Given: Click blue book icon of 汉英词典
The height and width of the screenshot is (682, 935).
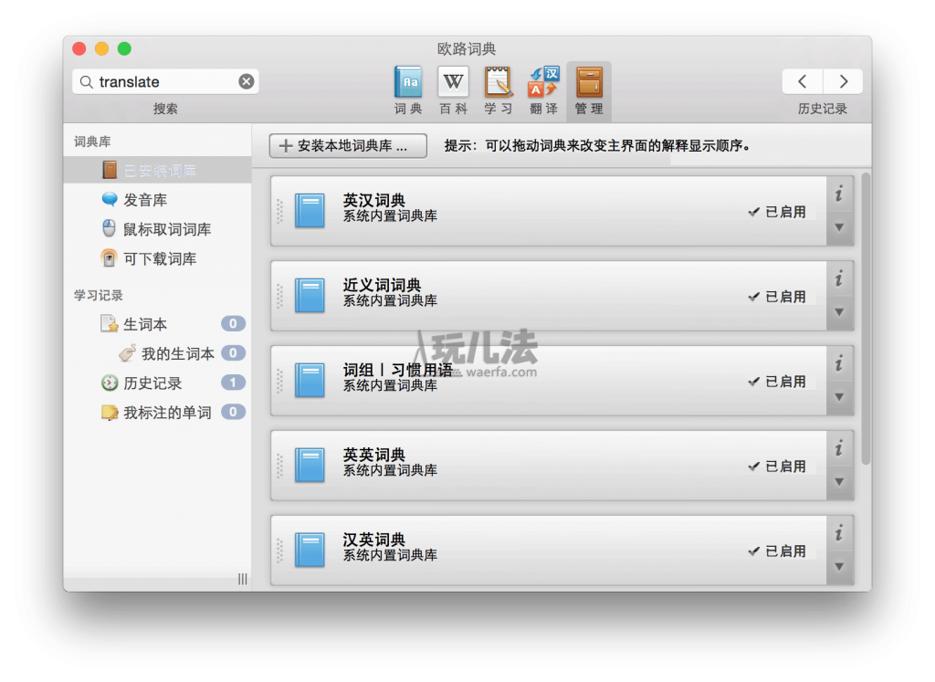Looking at the screenshot, I should [310, 550].
